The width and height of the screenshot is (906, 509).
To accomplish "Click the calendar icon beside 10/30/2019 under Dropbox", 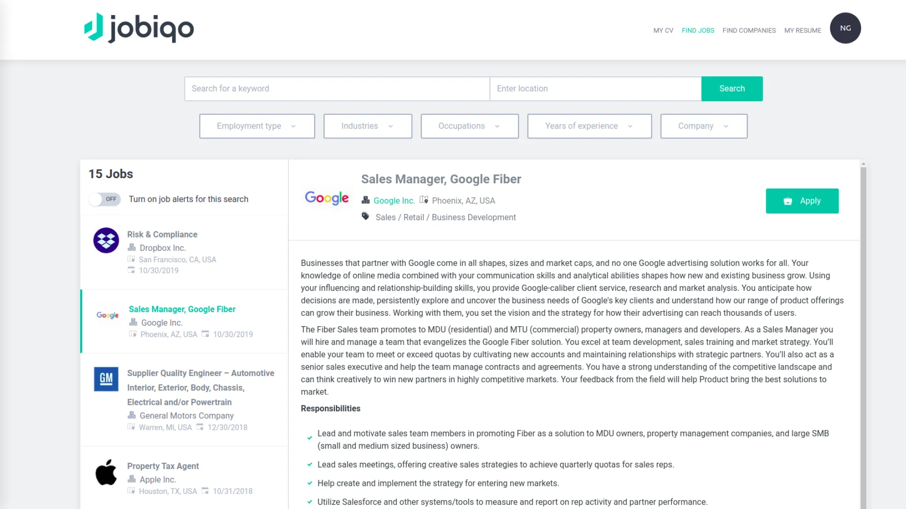I will tap(131, 270).
